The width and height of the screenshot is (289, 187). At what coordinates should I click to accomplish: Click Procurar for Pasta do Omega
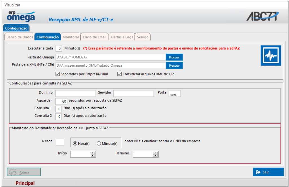click(x=174, y=57)
